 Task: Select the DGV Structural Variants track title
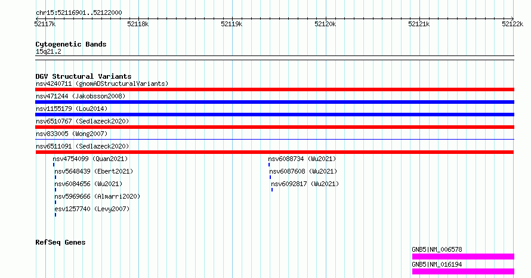click(x=84, y=76)
